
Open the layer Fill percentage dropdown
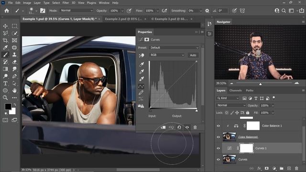(273, 113)
